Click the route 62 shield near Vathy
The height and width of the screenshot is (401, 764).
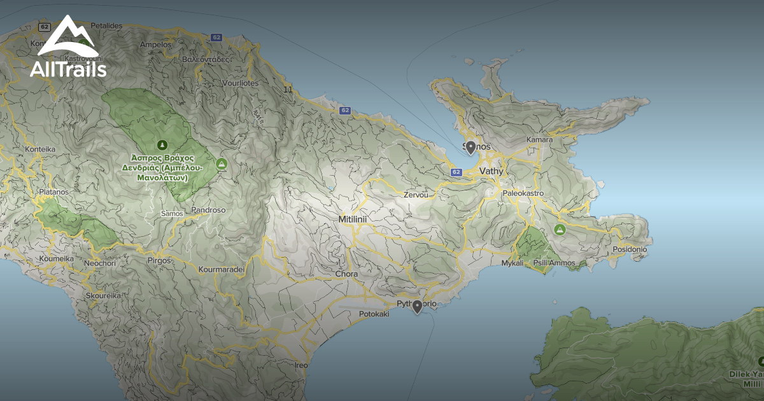coord(455,171)
